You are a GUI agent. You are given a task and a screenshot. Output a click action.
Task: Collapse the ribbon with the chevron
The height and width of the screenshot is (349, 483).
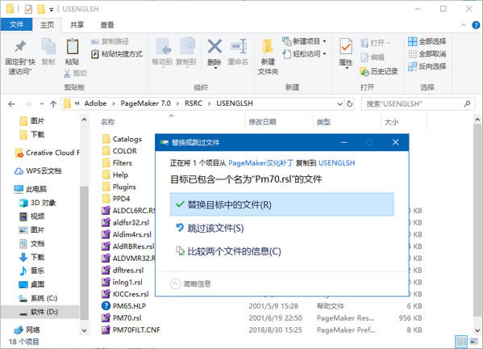pos(464,25)
